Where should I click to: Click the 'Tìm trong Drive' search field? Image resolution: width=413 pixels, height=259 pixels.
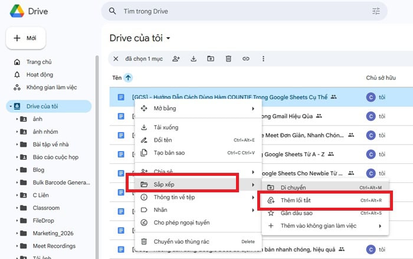tap(236, 11)
